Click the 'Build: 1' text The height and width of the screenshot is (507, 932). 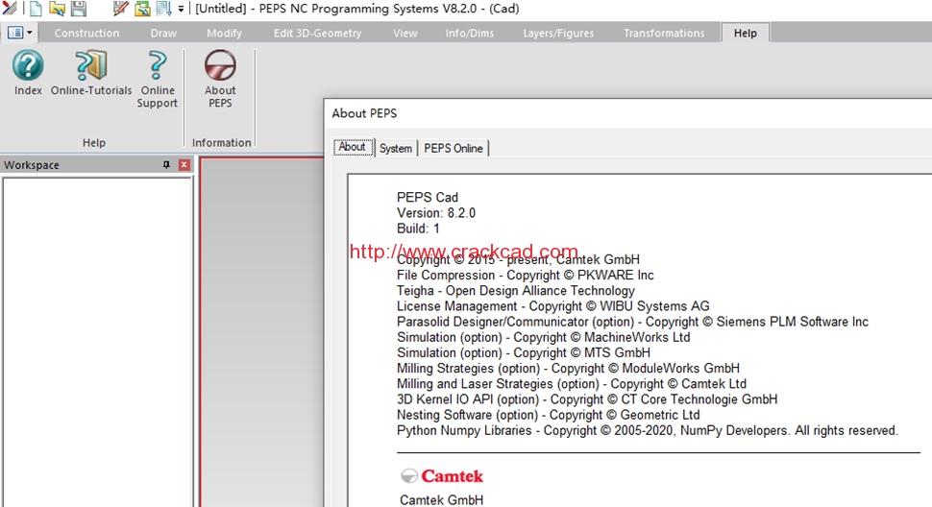[419, 229]
